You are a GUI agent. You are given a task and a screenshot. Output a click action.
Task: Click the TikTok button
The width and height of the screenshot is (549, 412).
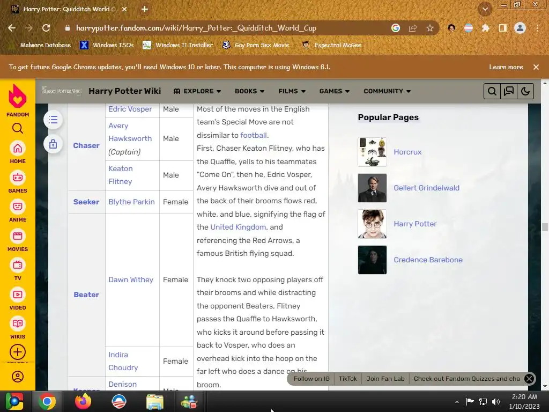click(347, 379)
